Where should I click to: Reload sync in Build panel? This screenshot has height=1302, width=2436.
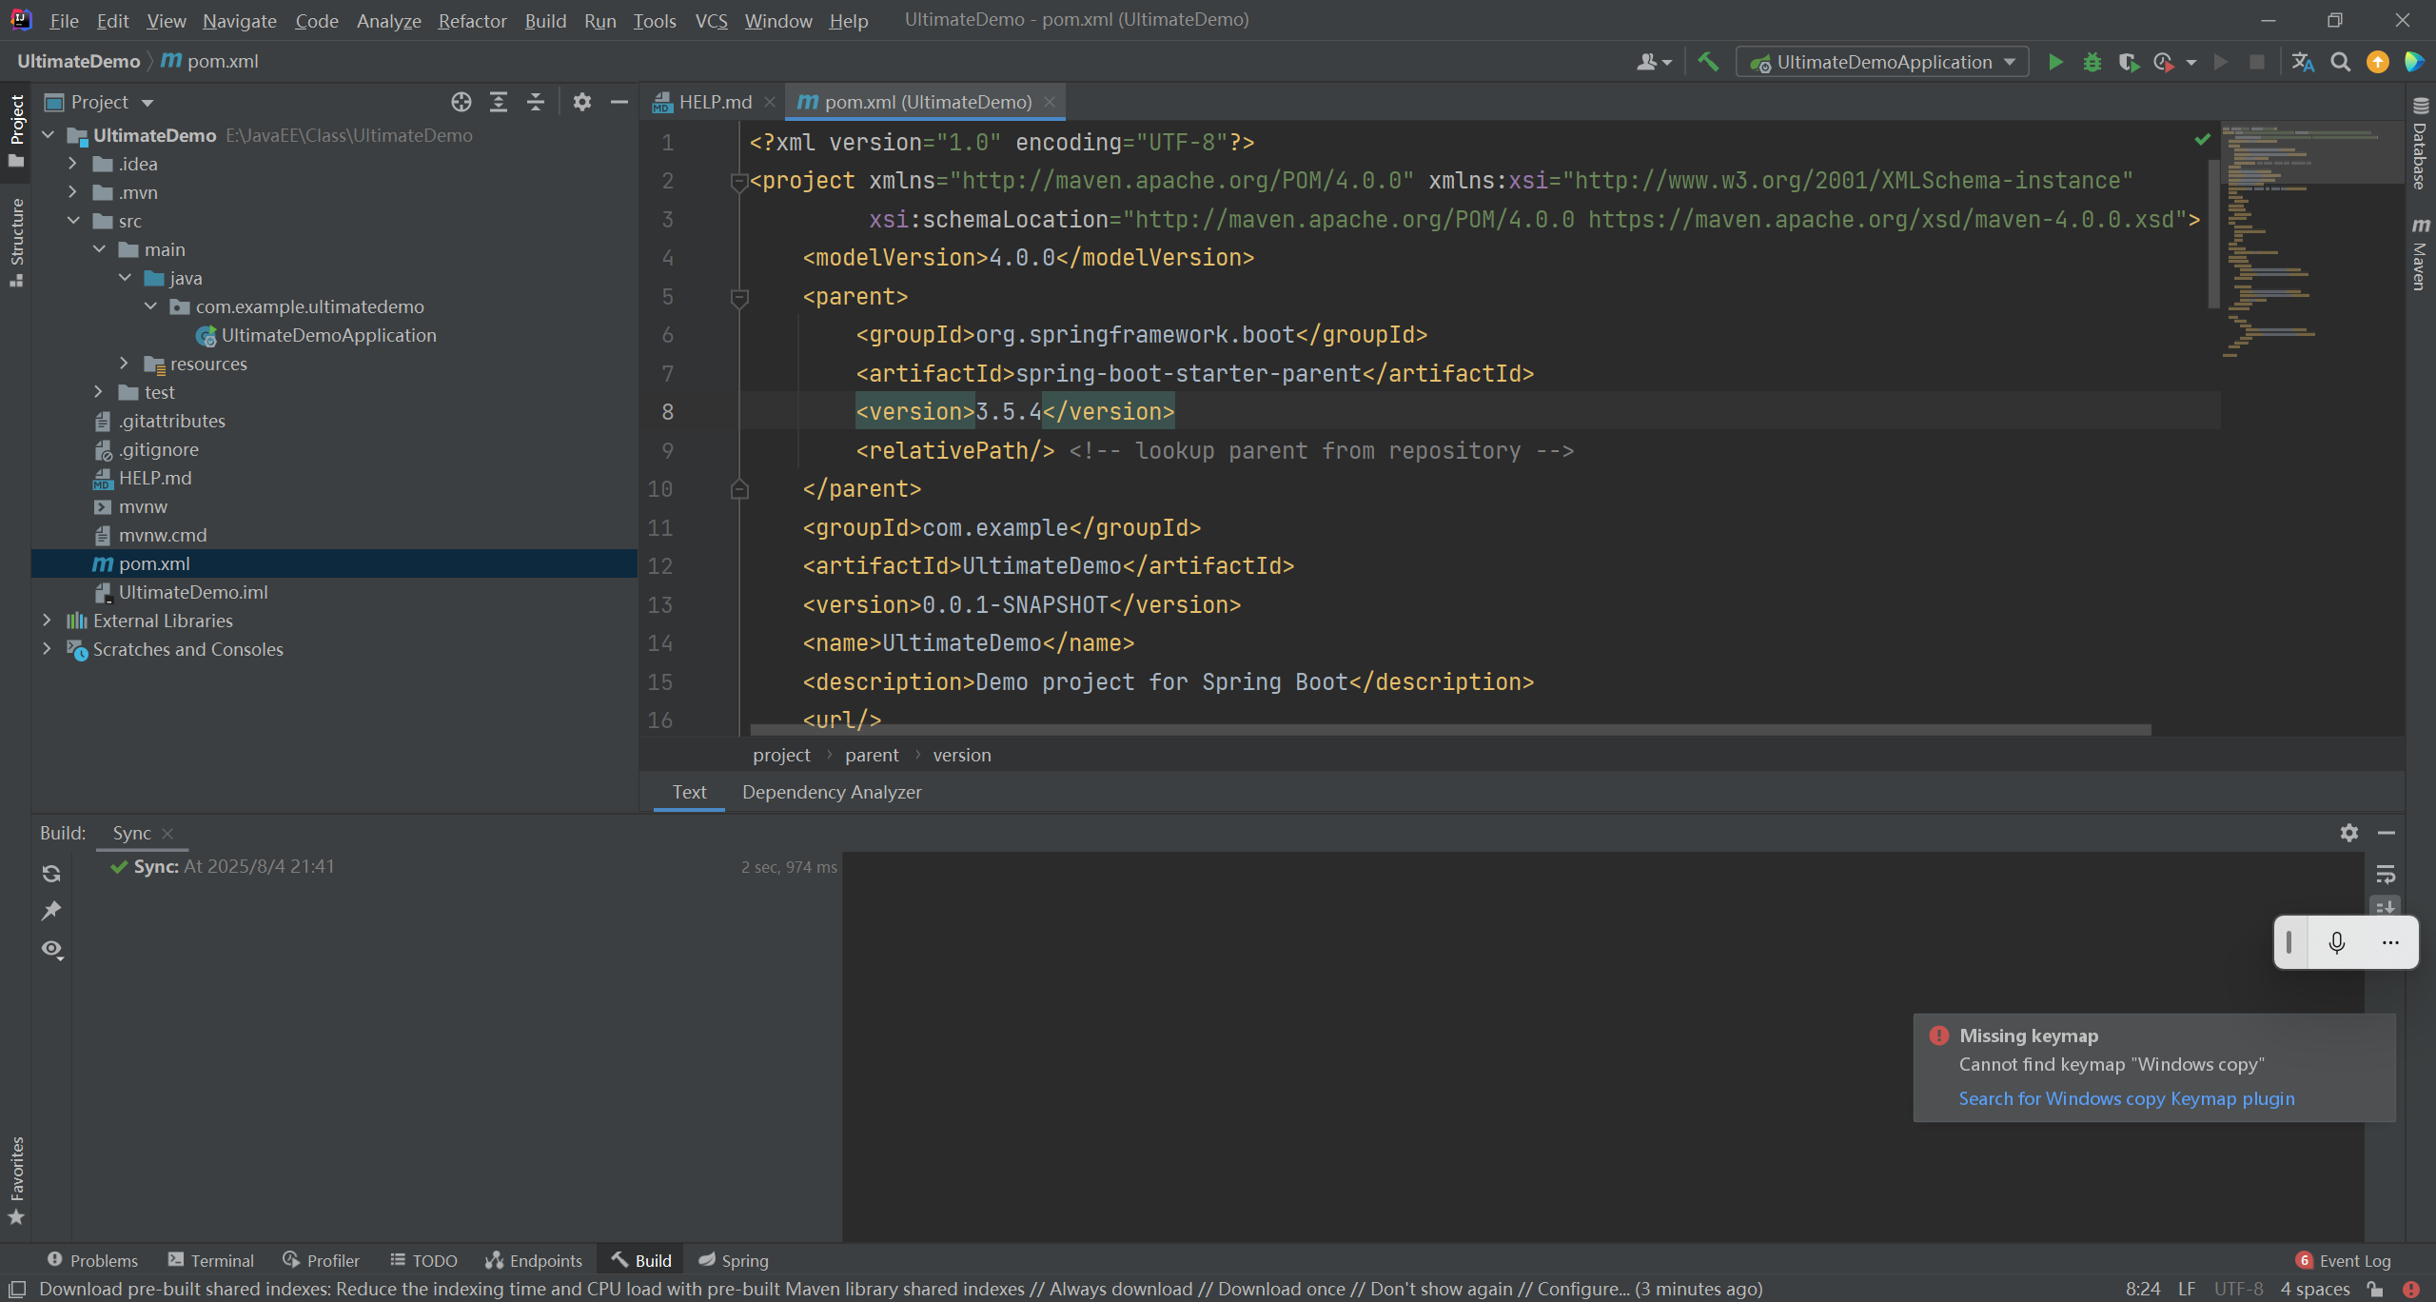point(51,874)
